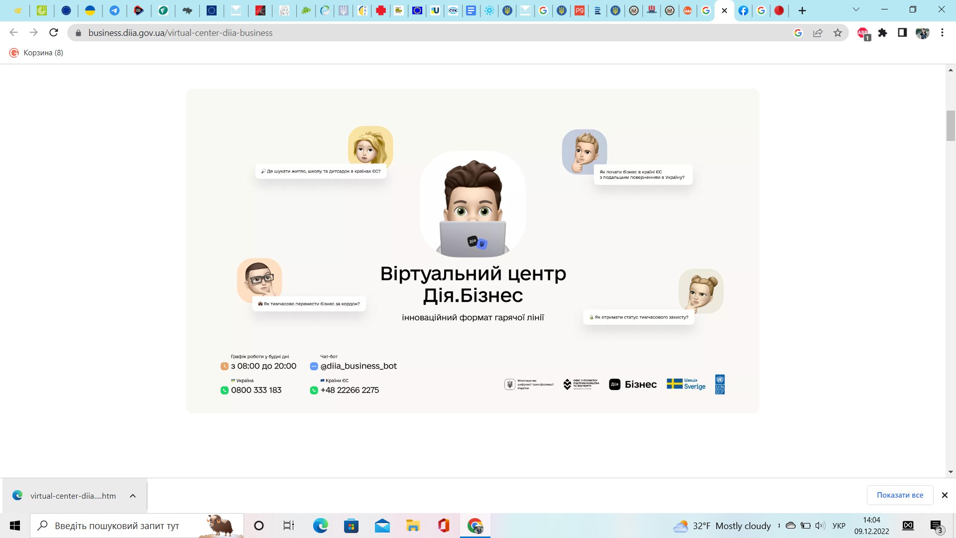Open the tab with Ukraine map silhouette
Screen dimensions: 956x538
tap(187, 10)
